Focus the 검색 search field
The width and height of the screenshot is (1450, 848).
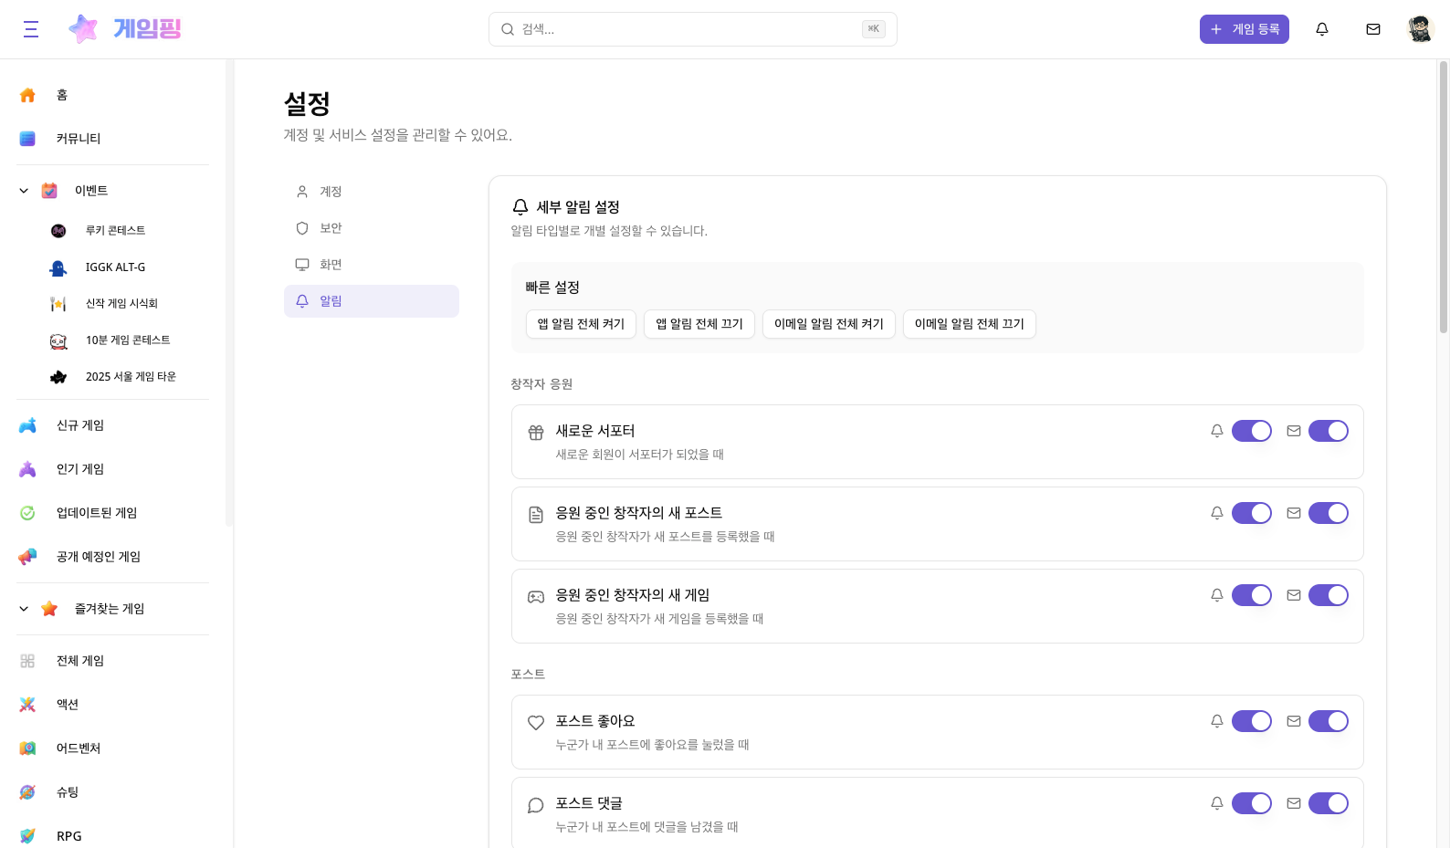(x=693, y=29)
